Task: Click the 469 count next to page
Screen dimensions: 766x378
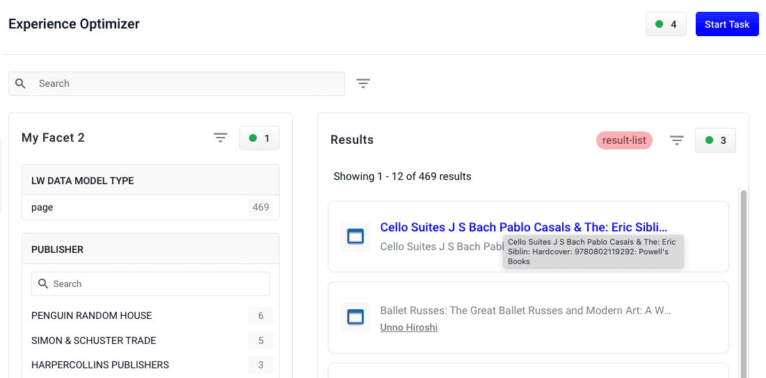Action: point(260,207)
